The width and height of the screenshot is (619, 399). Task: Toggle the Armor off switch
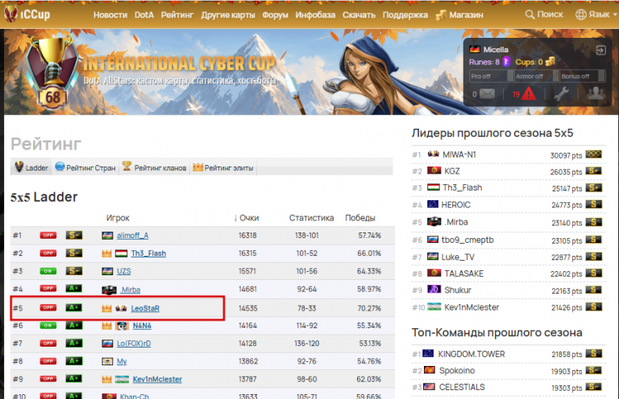537,76
